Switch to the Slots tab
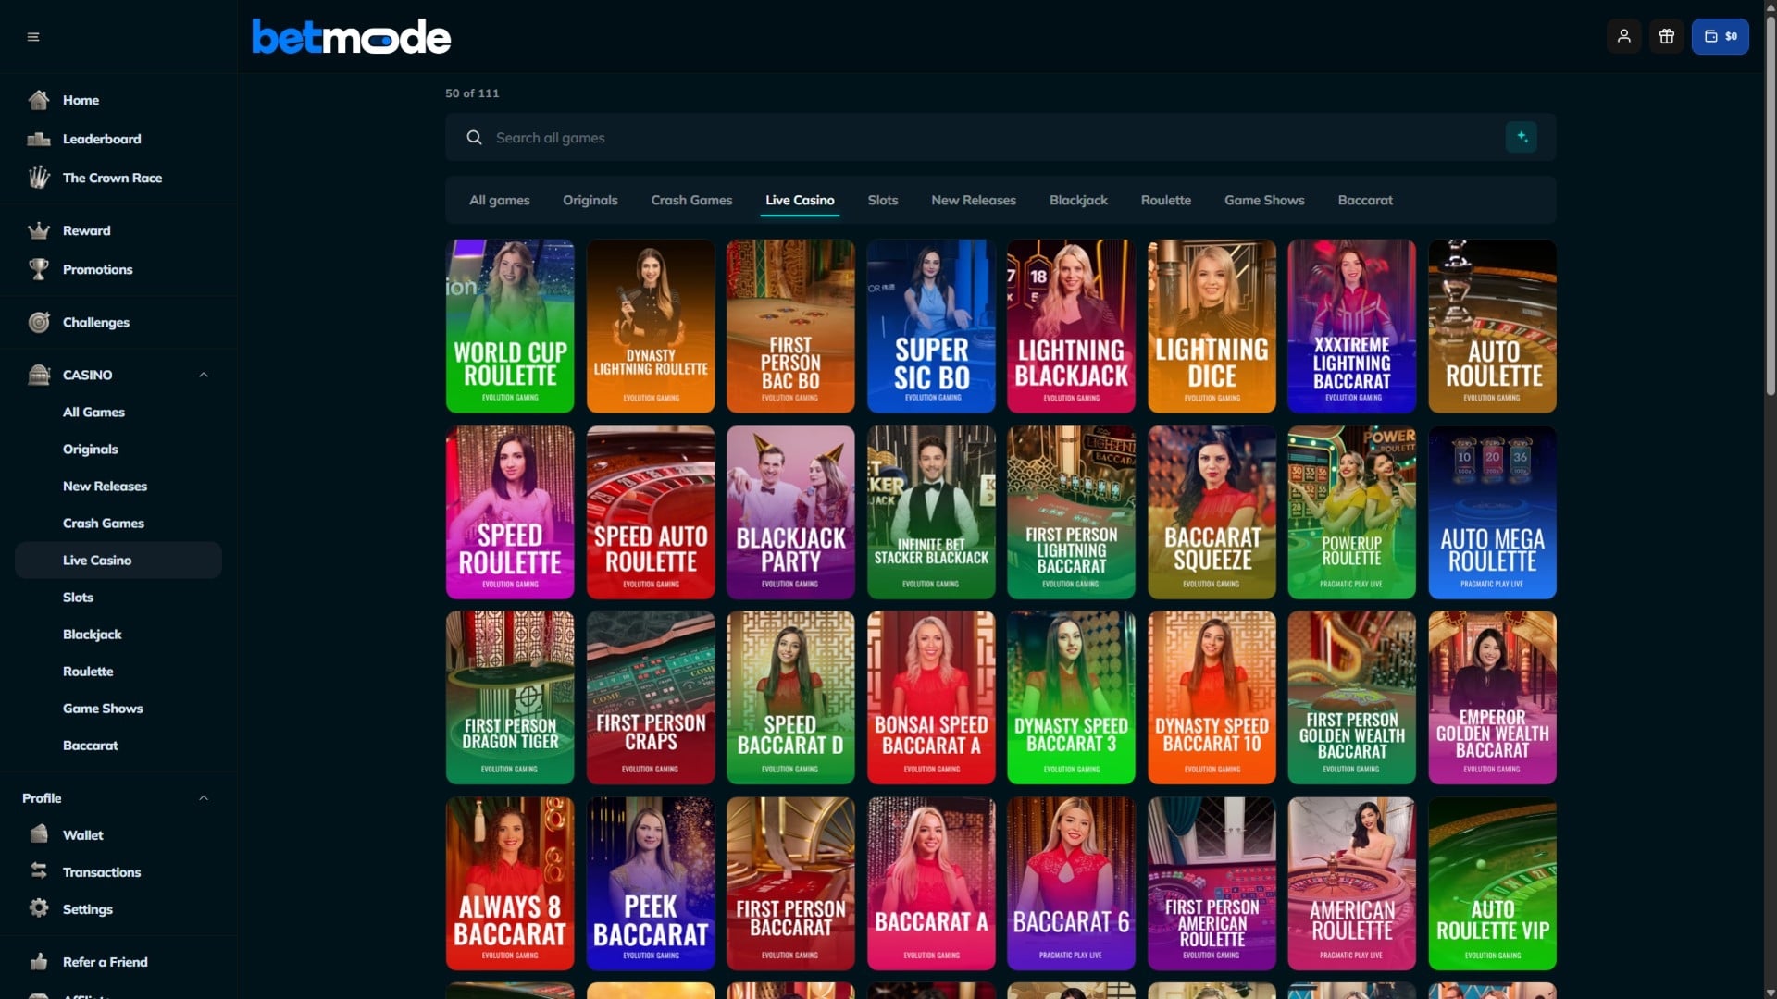Screen dimensions: 1777x999 coord(882,200)
